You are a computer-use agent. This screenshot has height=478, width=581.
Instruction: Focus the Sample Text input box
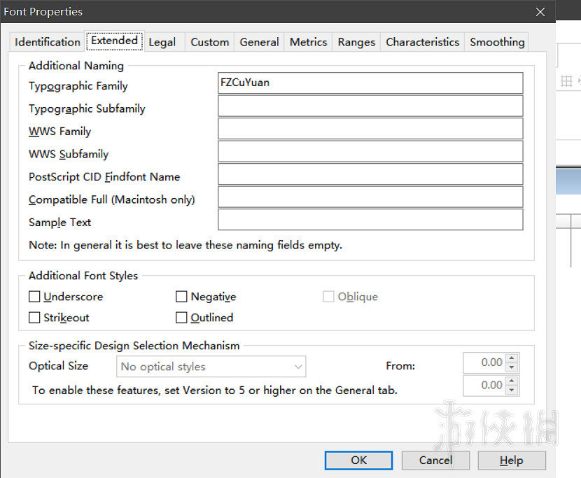tap(370, 220)
